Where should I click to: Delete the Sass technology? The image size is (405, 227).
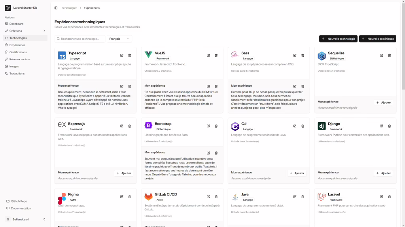[303, 55]
